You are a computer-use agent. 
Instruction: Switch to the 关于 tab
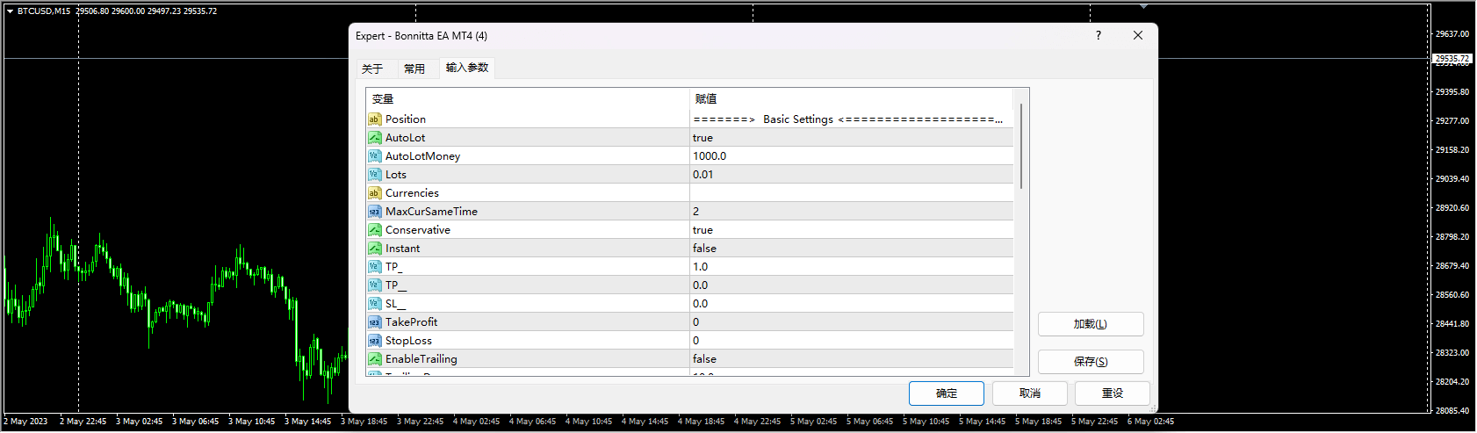(x=372, y=69)
